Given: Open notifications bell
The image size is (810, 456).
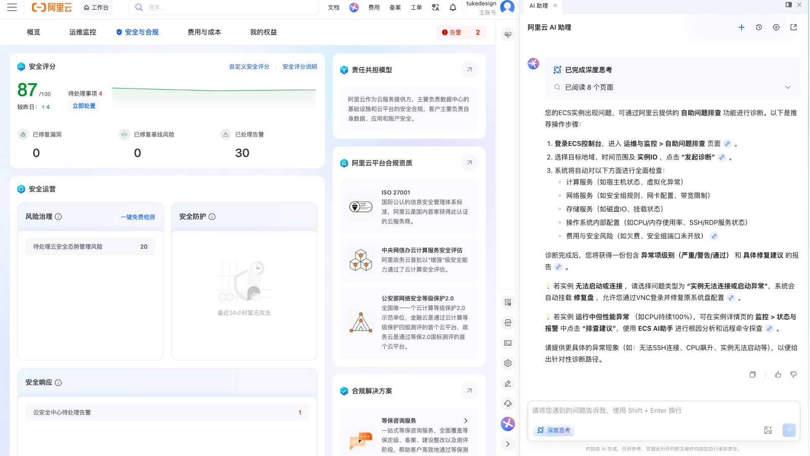Looking at the screenshot, I should point(453,8).
